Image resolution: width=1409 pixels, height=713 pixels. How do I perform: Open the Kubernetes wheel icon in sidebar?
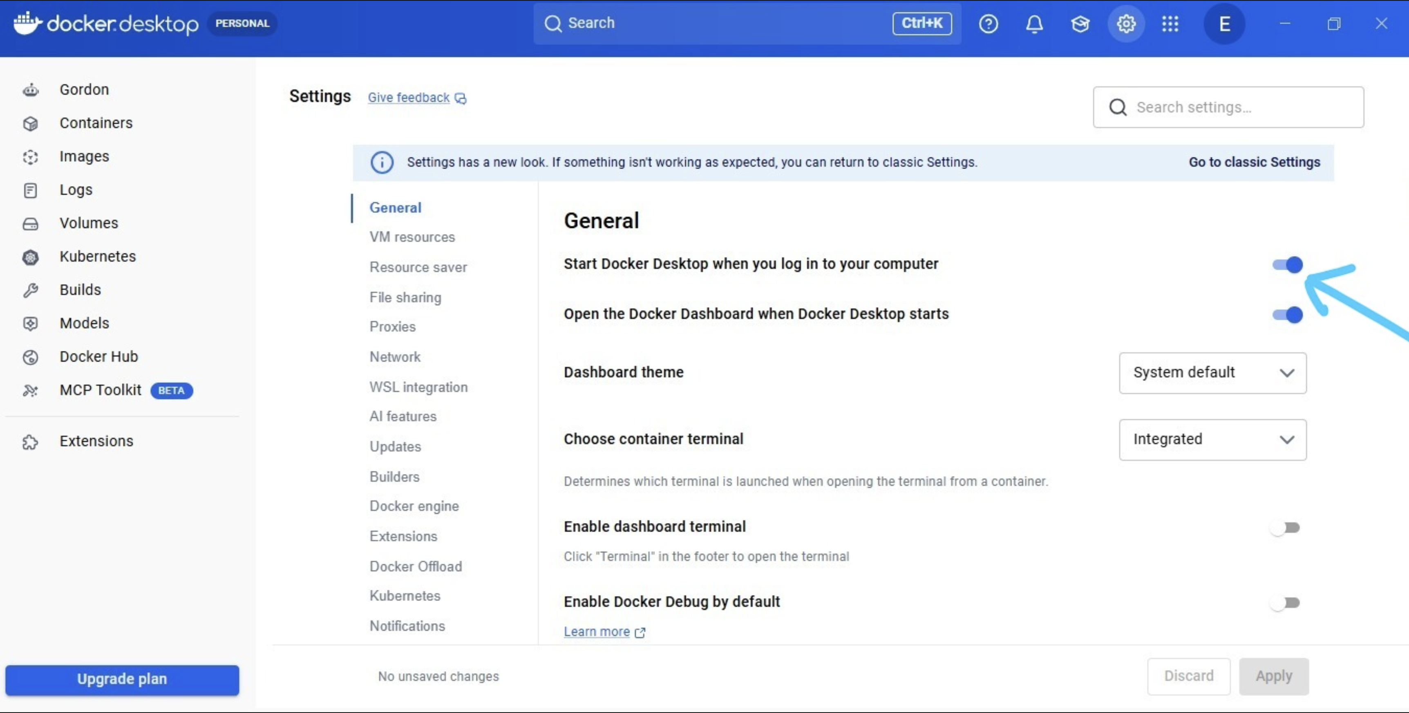click(31, 257)
